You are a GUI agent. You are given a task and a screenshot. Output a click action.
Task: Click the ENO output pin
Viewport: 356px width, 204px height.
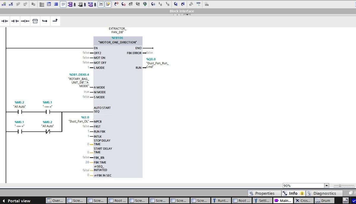coord(138,48)
